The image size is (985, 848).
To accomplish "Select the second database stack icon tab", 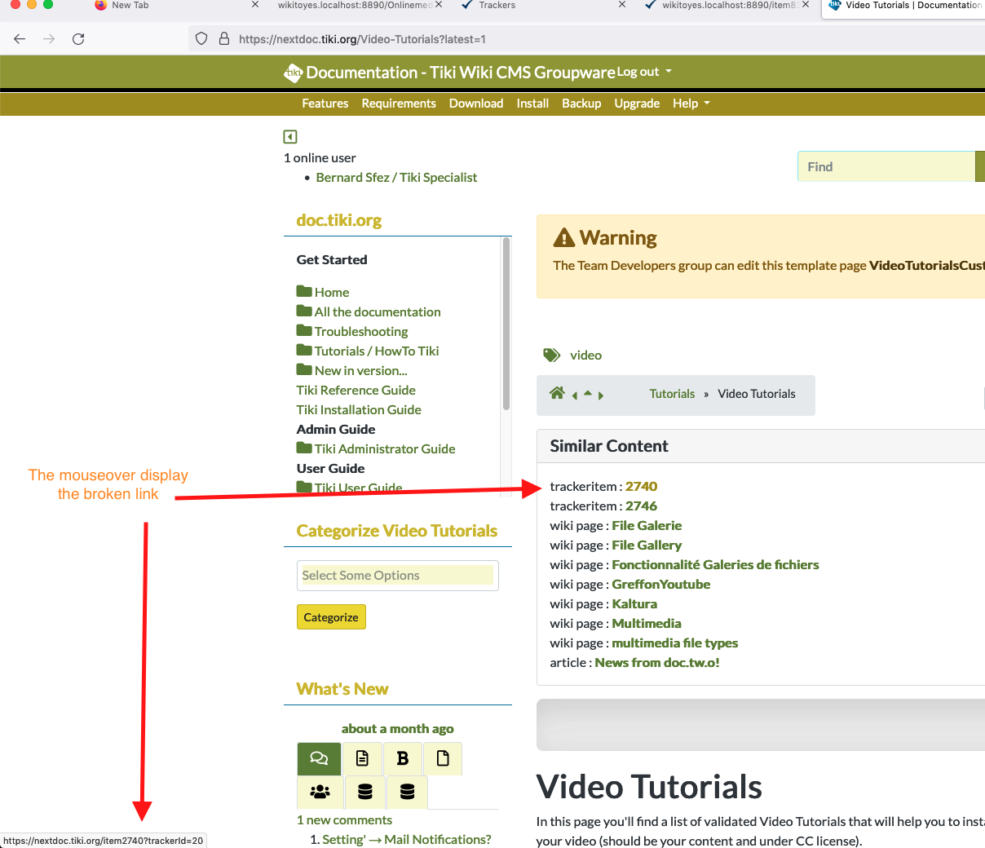I will pyautogui.click(x=408, y=792).
